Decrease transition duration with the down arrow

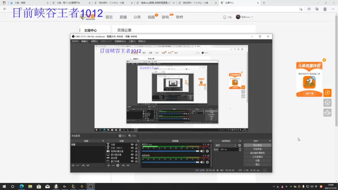pos(240,150)
